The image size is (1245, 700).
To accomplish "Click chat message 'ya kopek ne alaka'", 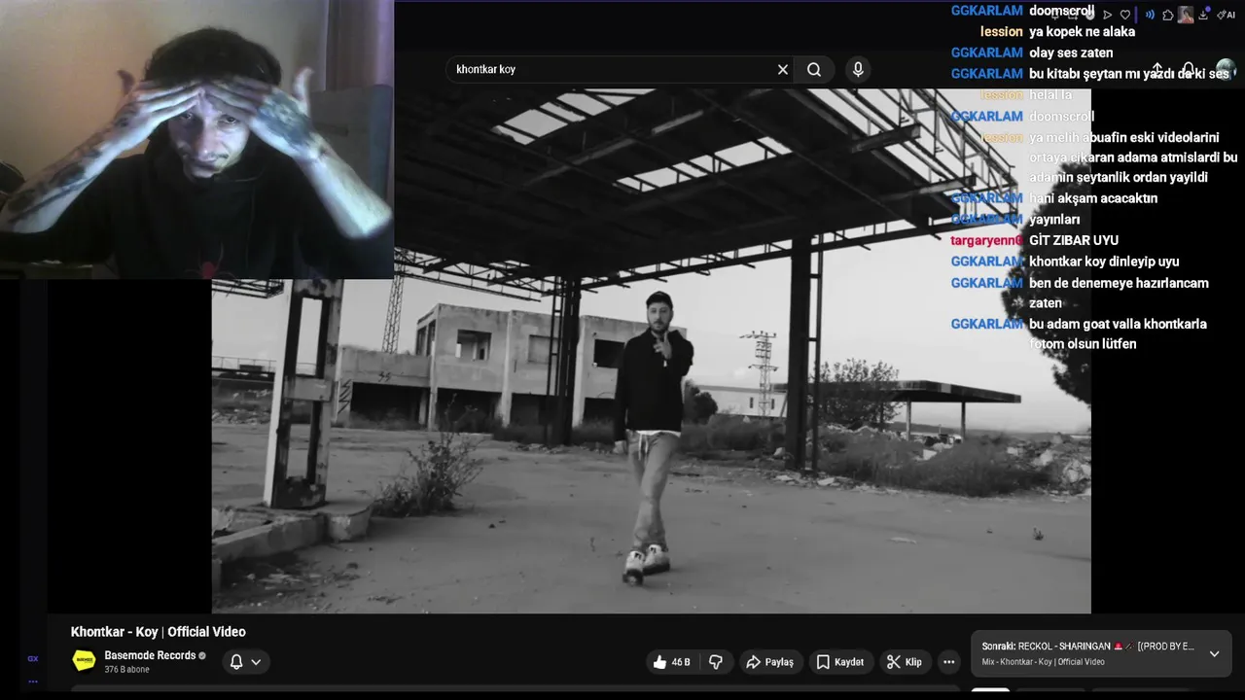I will click(1082, 32).
